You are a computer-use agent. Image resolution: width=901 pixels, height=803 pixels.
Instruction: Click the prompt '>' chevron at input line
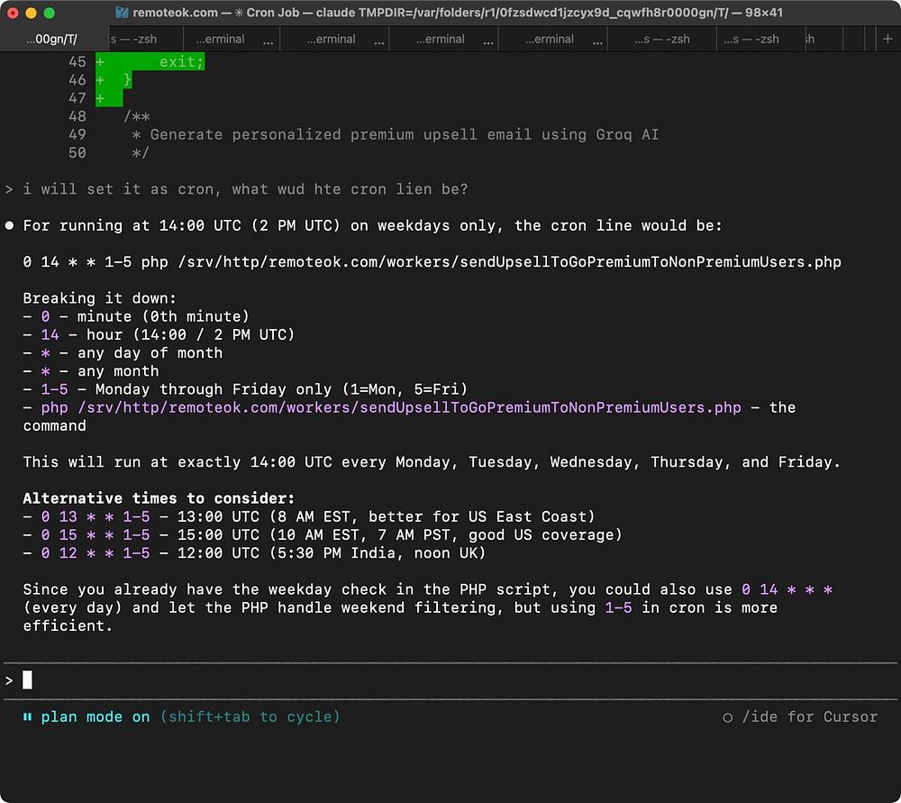[9, 680]
